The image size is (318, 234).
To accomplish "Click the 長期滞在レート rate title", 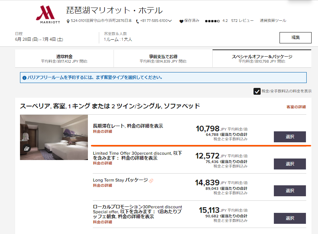I will click(128, 126).
